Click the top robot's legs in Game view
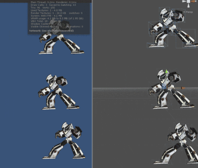The height and width of the screenshot is (168, 198). coord(61,44)
